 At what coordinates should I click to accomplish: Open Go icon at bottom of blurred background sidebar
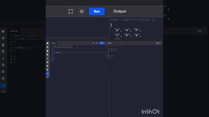point(3,92)
